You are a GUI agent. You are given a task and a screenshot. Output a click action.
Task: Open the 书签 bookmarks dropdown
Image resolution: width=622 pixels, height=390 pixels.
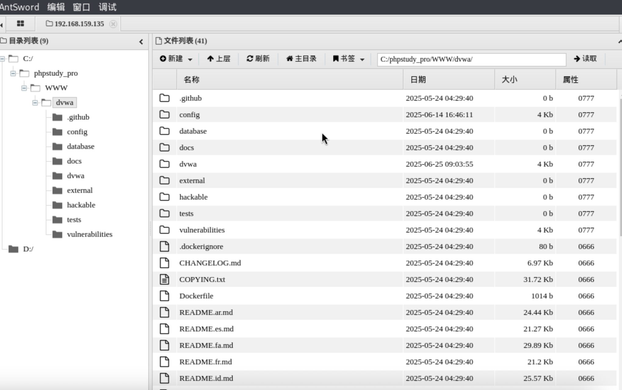pyautogui.click(x=349, y=59)
